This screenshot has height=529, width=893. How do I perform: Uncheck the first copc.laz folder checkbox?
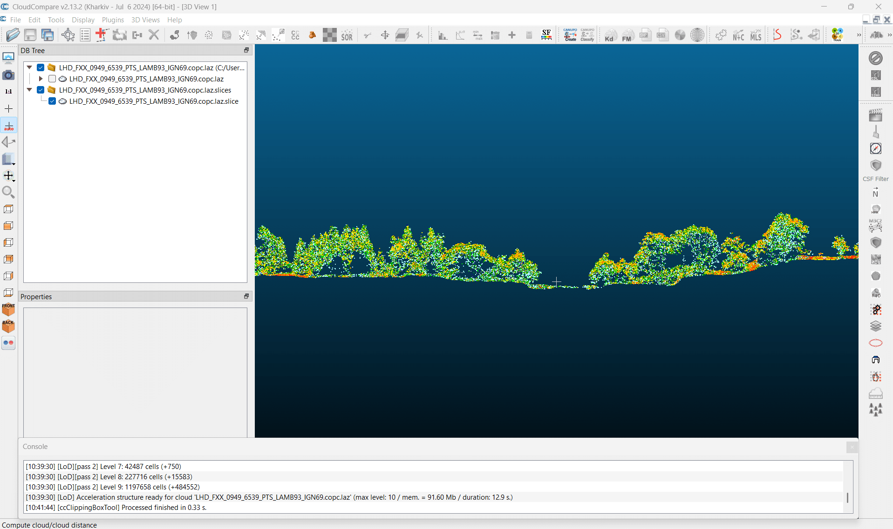(x=41, y=67)
